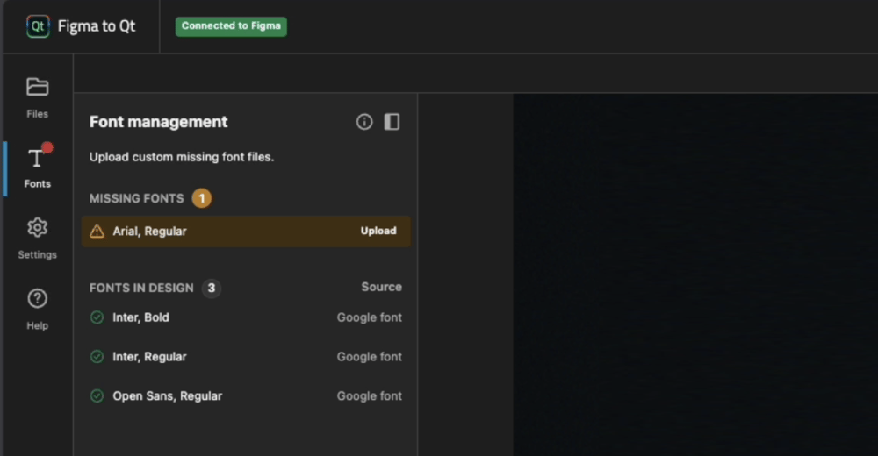The height and width of the screenshot is (456, 878).
Task: Open the Help section
Action: coord(37,309)
